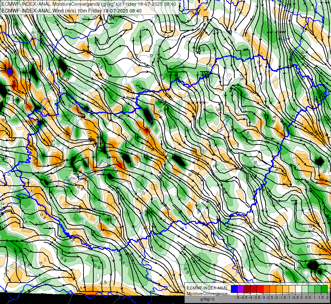This screenshot has width=331, height=304.
Task: Click the darkest green swatch ending at 2
Action: 324,289
